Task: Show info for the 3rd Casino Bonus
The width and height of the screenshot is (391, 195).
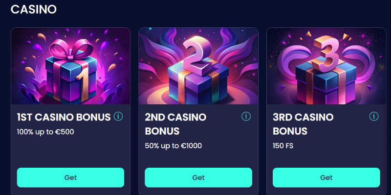Action: pos(374,117)
